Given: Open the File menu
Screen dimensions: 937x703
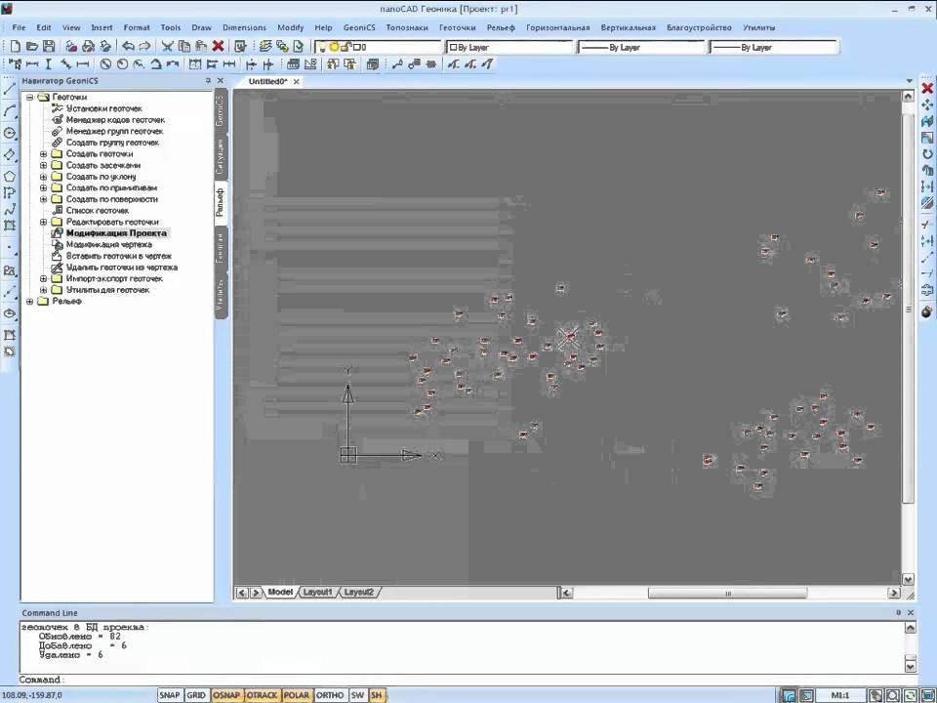Looking at the screenshot, I should tap(20, 27).
